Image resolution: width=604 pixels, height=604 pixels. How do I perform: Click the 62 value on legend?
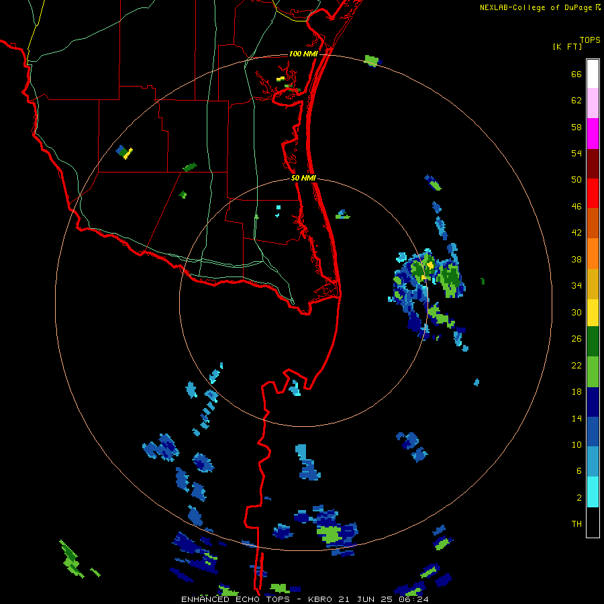[x=576, y=101]
